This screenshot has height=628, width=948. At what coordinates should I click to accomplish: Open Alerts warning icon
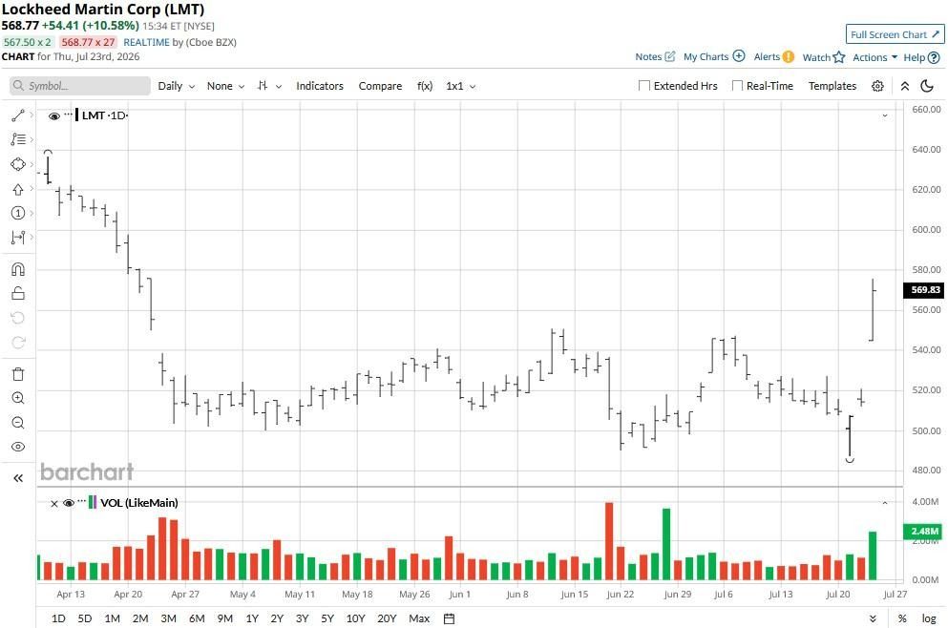pos(788,56)
